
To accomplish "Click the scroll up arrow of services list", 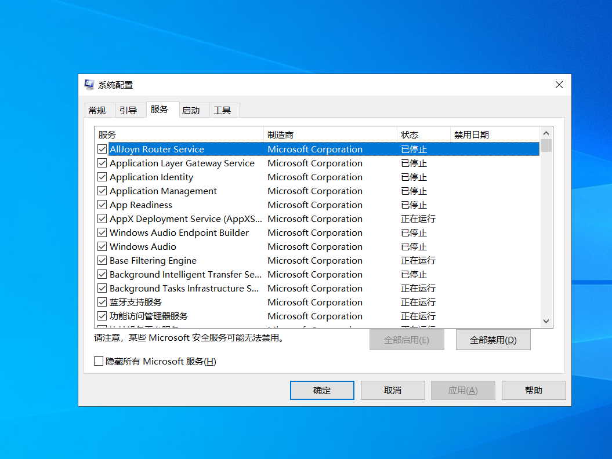I will pyautogui.click(x=546, y=133).
